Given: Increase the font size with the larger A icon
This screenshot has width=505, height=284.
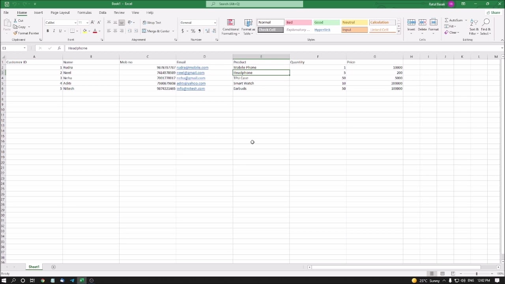Looking at the screenshot, I should [92, 22].
